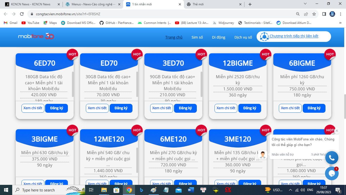
Task: Open File Explorer from the taskbar
Action: (x=104, y=190)
